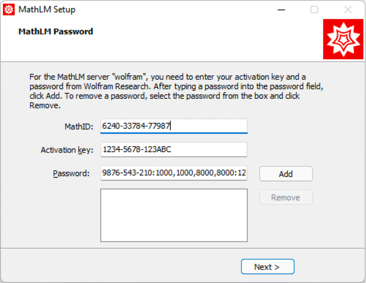The image size is (366, 283).
Task: Click the Password label text
Action: coord(71,174)
